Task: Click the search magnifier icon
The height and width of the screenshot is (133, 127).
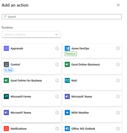Action: tap(5, 16)
